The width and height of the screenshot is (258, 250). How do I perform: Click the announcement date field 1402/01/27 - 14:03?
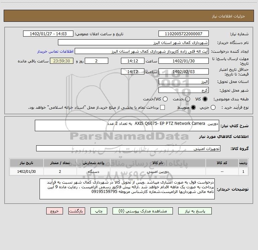tap(48, 34)
